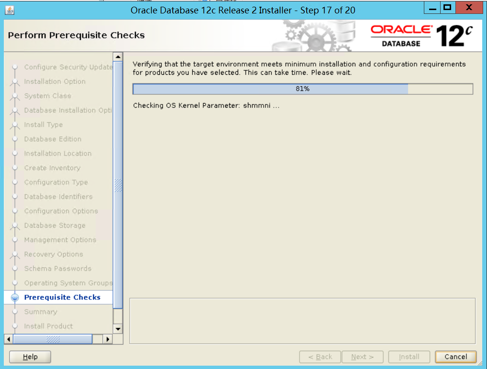Image resolution: width=487 pixels, height=369 pixels.
Task: Click the Prerequisite Checks step bullet icon
Action: tap(15, 298)
